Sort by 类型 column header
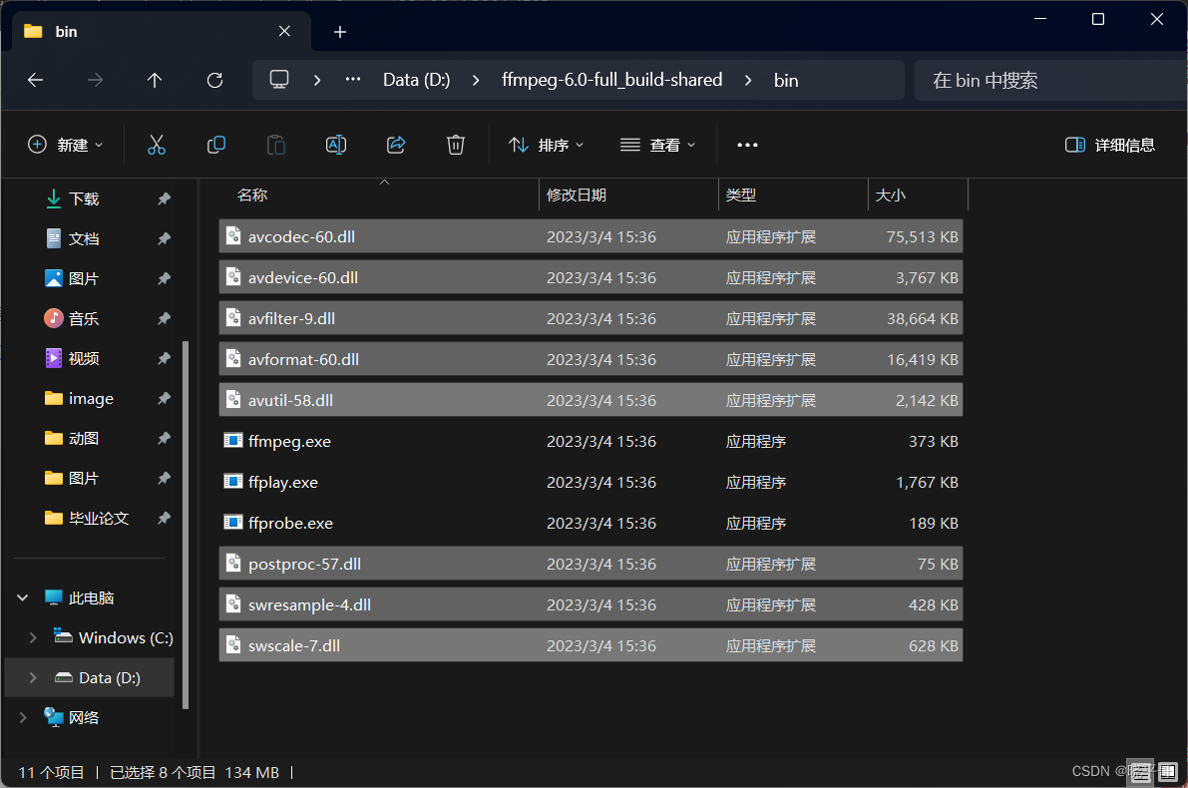Screen dimensions: 1188x788 pyautogui.click(x=741, y=195)
